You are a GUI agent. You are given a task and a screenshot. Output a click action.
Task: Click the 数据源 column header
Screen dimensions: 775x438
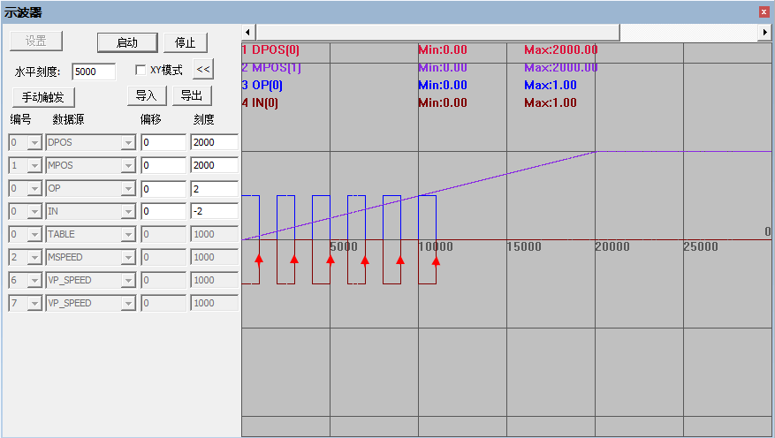tap(69, 119)
